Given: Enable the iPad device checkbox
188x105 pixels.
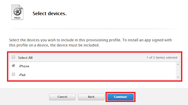Looking at the screenshot, I should (13, 74).
